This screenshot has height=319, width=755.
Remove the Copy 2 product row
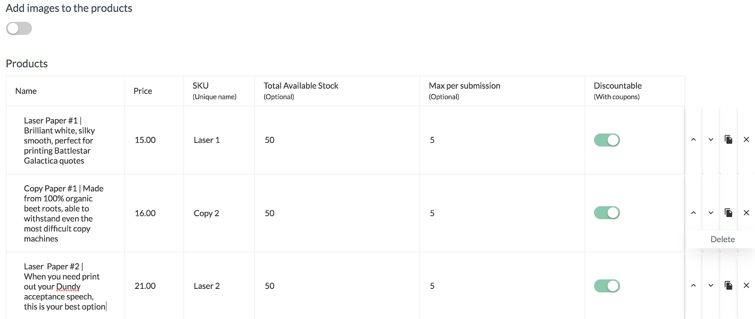(x=746, y=213)
